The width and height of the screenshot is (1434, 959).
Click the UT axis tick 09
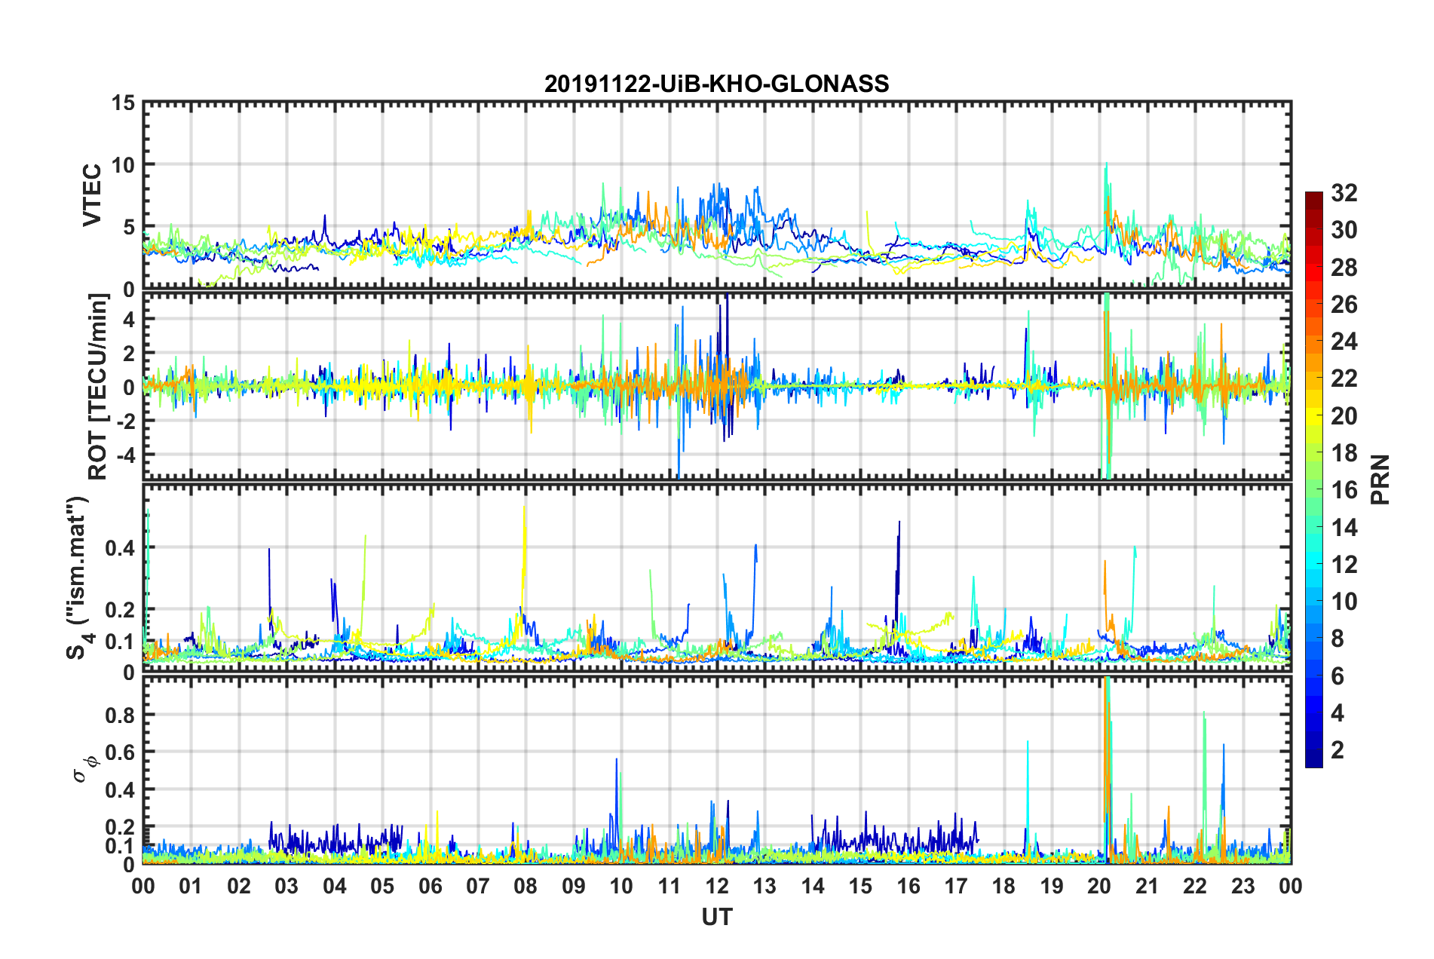coord(574,885)
